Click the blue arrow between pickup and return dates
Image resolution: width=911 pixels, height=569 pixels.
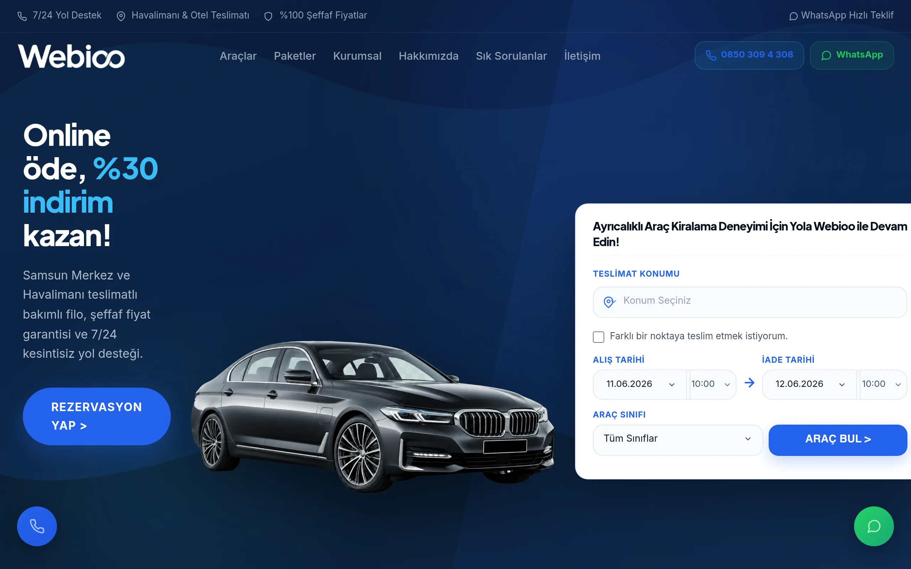point(749,383)
